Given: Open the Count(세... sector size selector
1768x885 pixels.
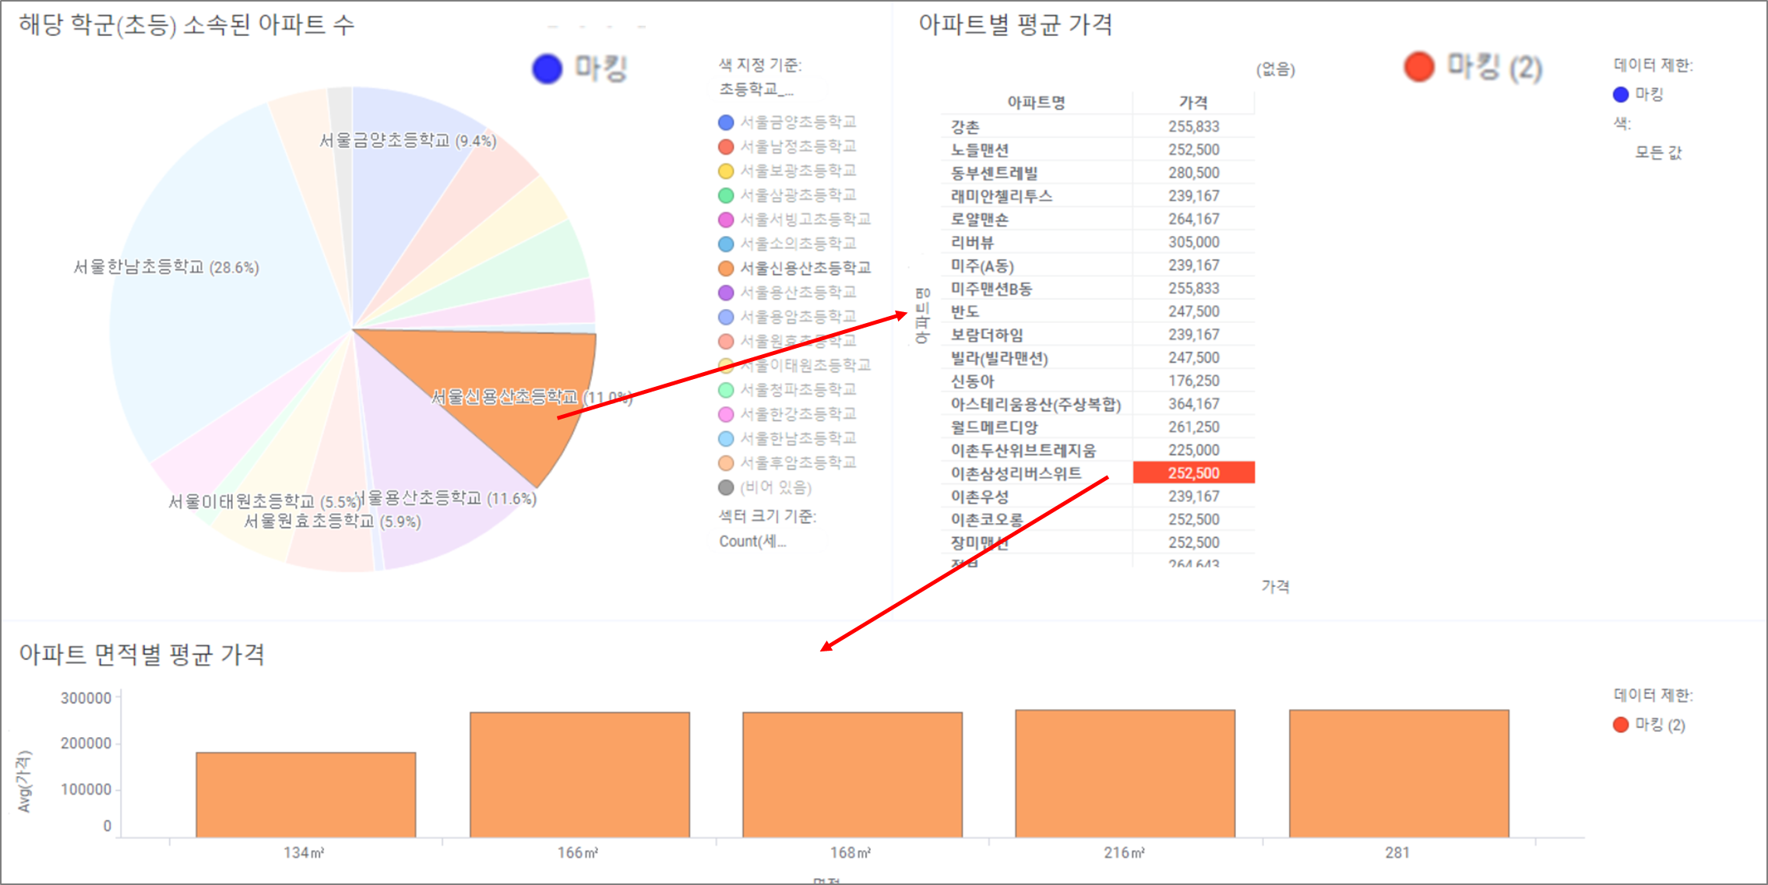Looking at the screenshot, I should click(752, 541).
